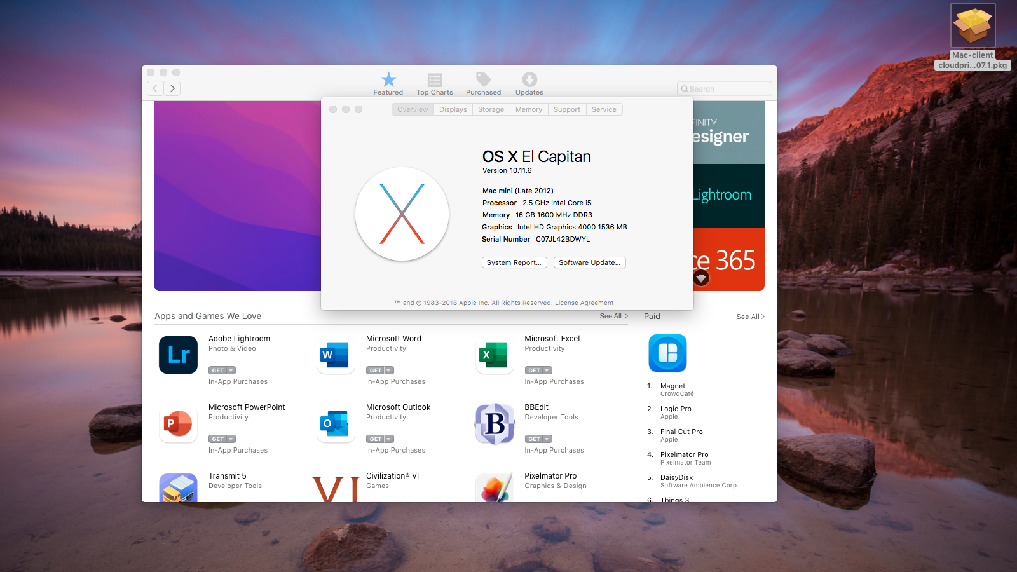Switch to the Overview tab

point(413,109)
